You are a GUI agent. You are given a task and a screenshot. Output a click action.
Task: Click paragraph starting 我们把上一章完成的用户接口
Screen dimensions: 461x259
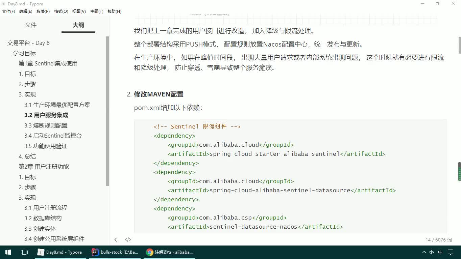coord(224,31)
